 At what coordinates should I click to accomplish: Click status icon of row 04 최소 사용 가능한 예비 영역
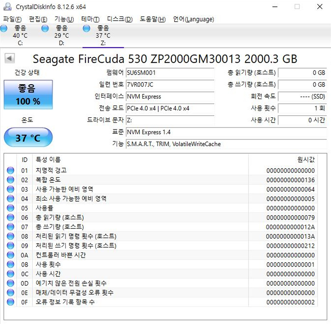click(x=10, y=198)
